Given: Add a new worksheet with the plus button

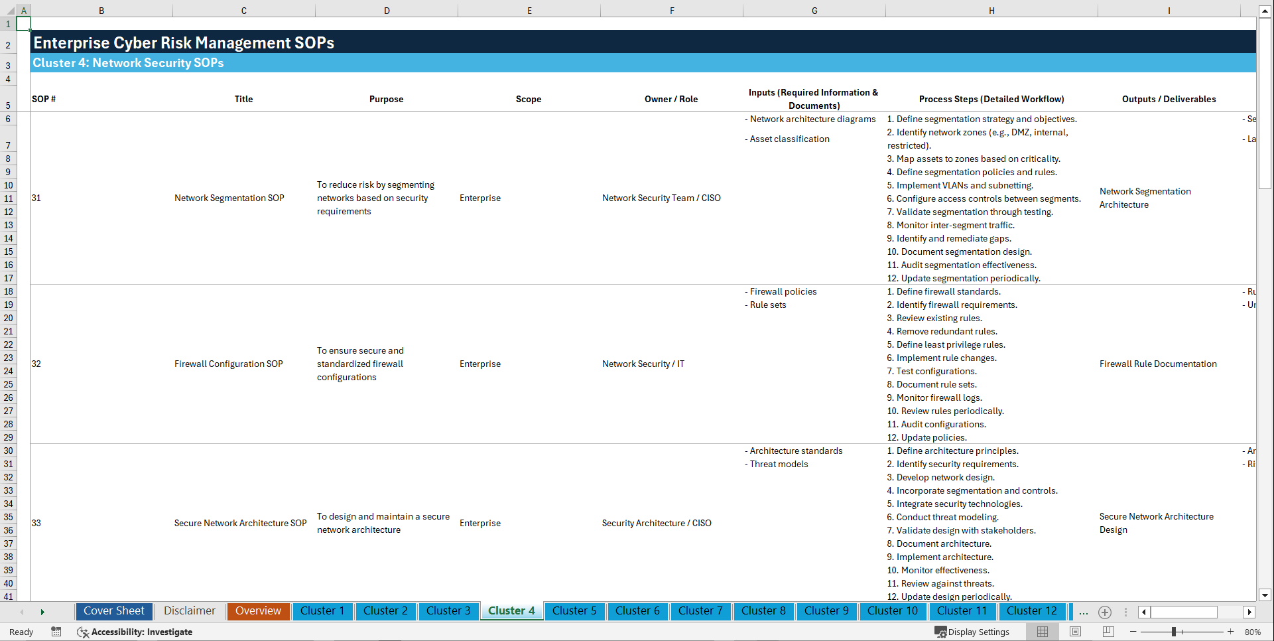Looking at the screenshot, I should coord(1105,612).
